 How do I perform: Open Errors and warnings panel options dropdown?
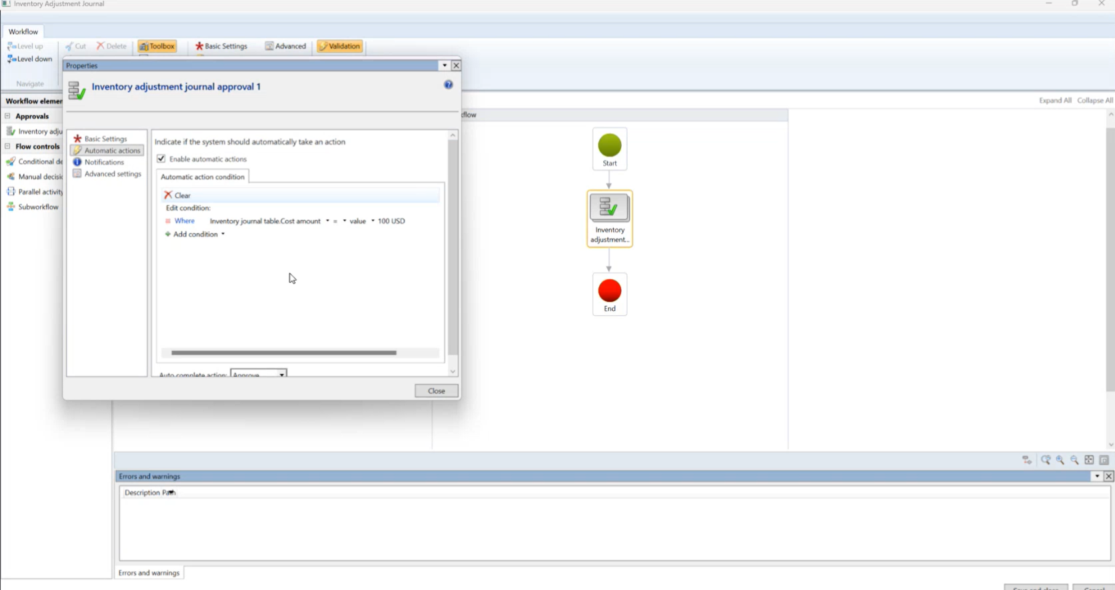click(1097, 476)
